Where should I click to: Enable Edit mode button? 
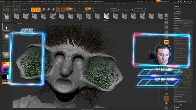pyautogui.click(x=33, y=10)
